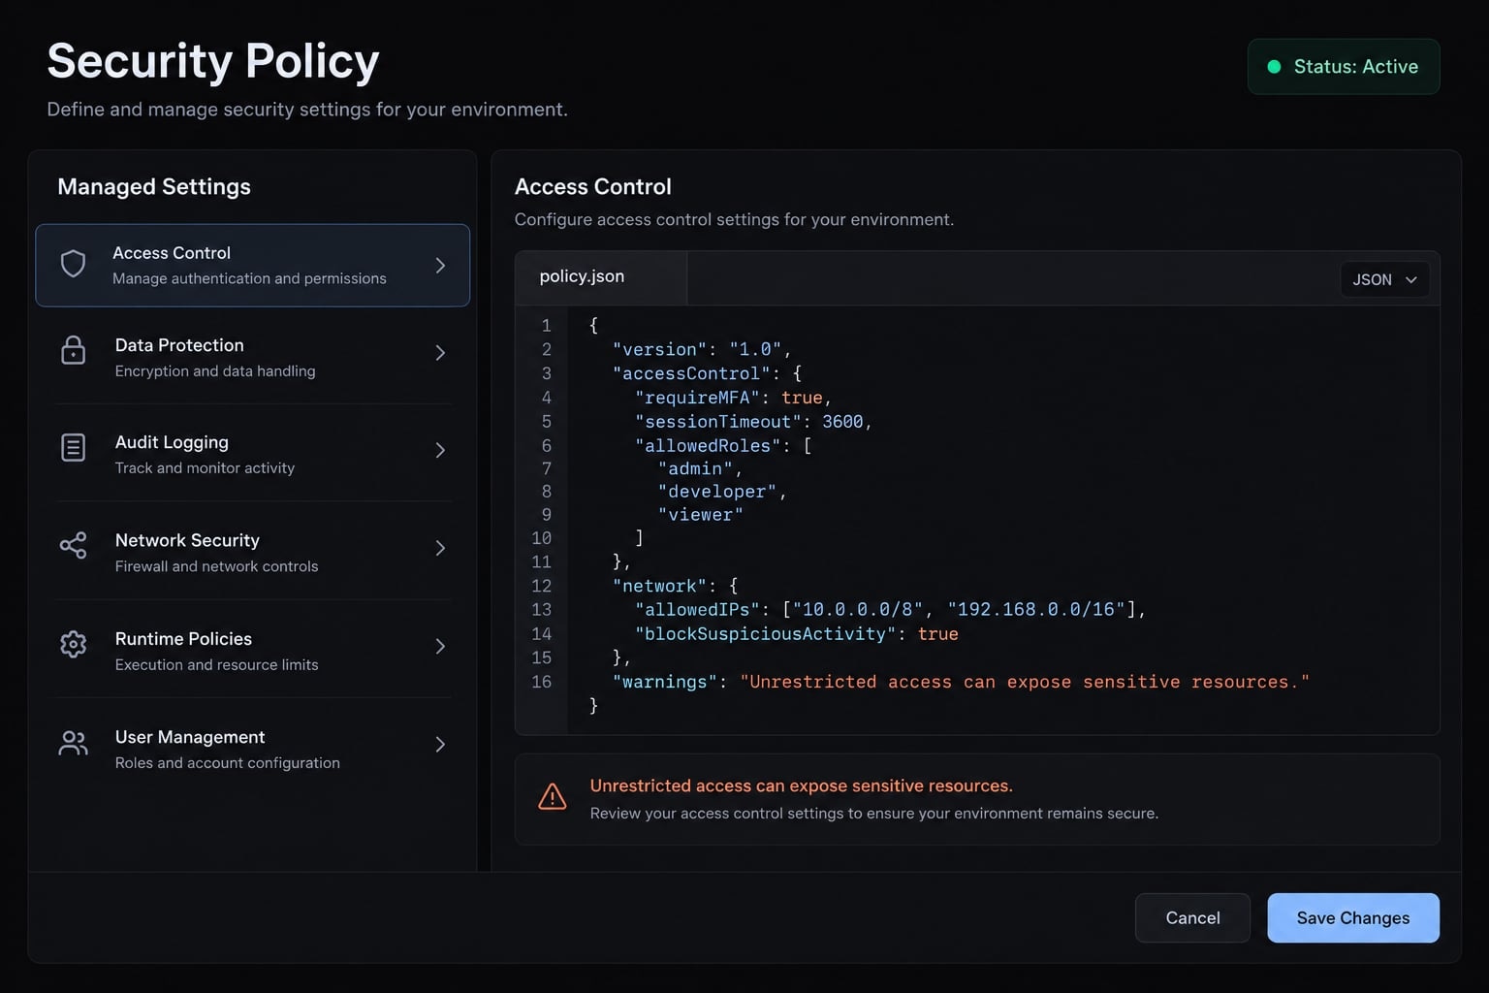
Task: Expand the Access Control chevron
Action: tap(440, 266)
